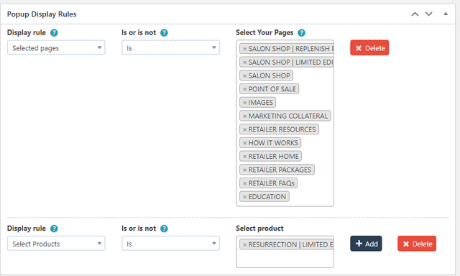
Task: Open first Is condition dropdown
Action: tap(171, 48)
